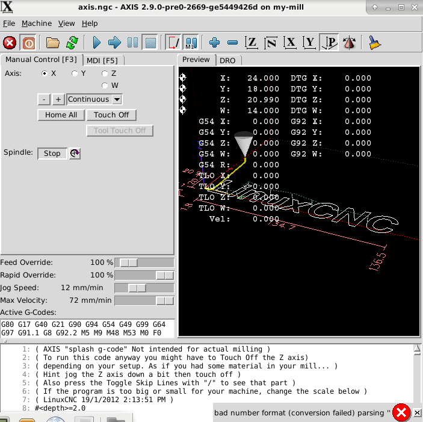This screenshot has height=422, width=423.
Task: Open a G-code file via folder icon
Action: [53, 43]
